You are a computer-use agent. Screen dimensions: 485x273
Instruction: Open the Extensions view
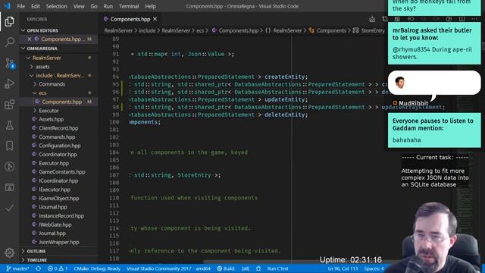(x=9, y=105)
